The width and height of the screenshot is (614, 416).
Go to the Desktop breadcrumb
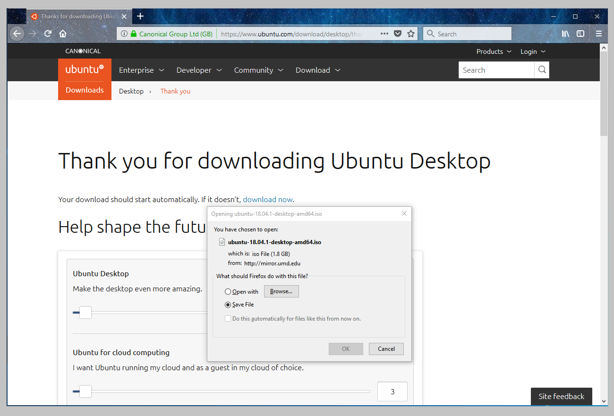pos(131,91)
